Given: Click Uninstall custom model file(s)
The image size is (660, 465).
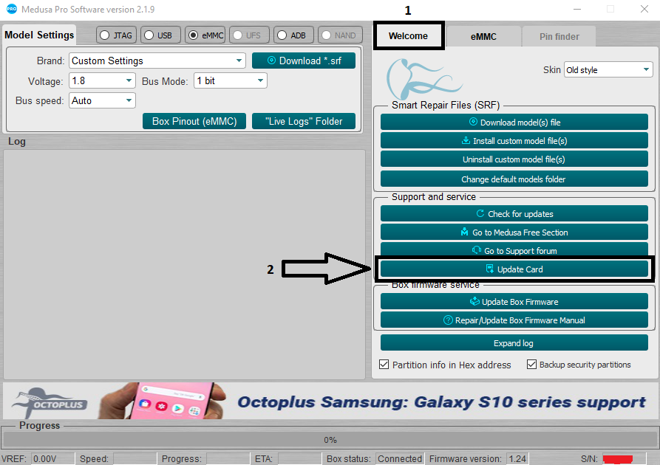Looking at the screenshot, I should click(x=514, y=159).
